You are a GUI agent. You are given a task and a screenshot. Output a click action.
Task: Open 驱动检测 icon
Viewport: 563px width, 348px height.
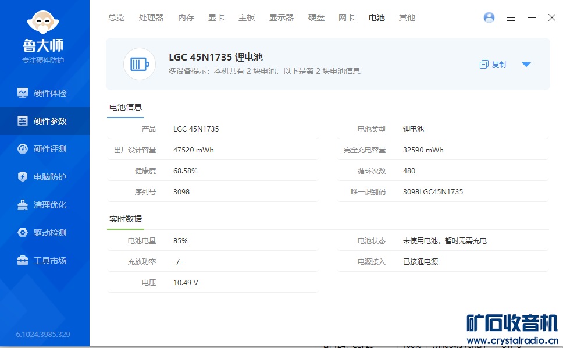[x=22, y=233]
